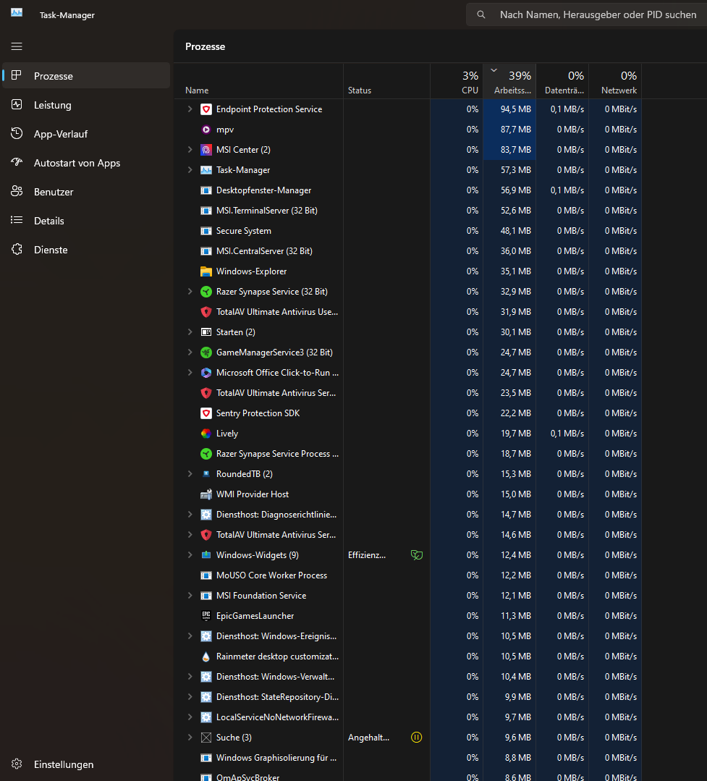The image size is (707, 781).
Task: Sort by Arbeitsspeicher column header
Action: [x=510, y=81]
